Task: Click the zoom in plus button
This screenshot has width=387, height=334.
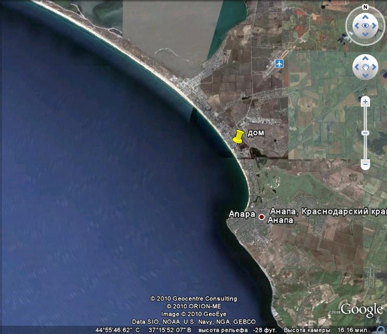Action: [365, 102]
